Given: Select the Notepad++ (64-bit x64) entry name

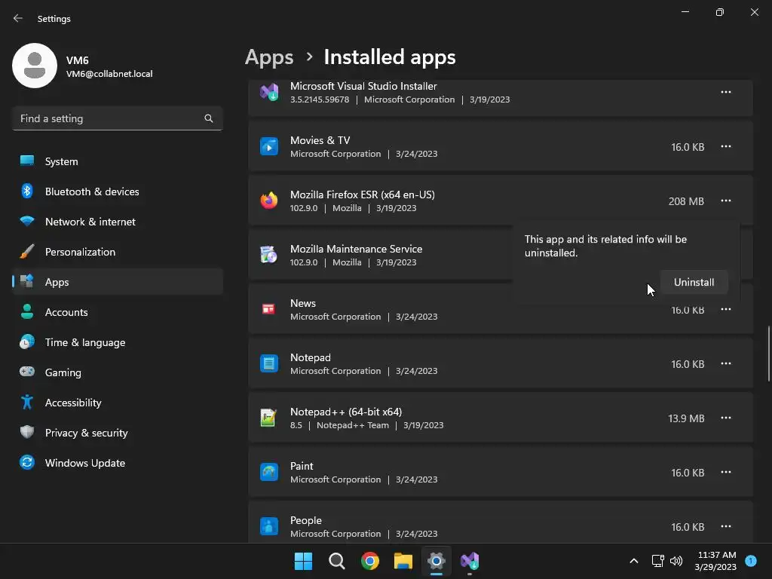Looking at the screenshot, I should point(346,412).
